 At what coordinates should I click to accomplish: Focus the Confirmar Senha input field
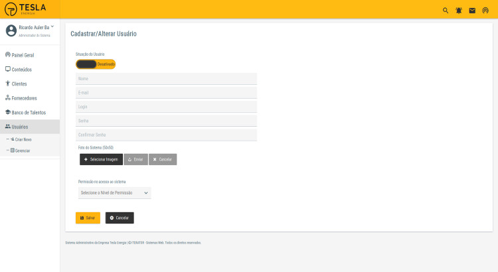[x=166, y=135]
